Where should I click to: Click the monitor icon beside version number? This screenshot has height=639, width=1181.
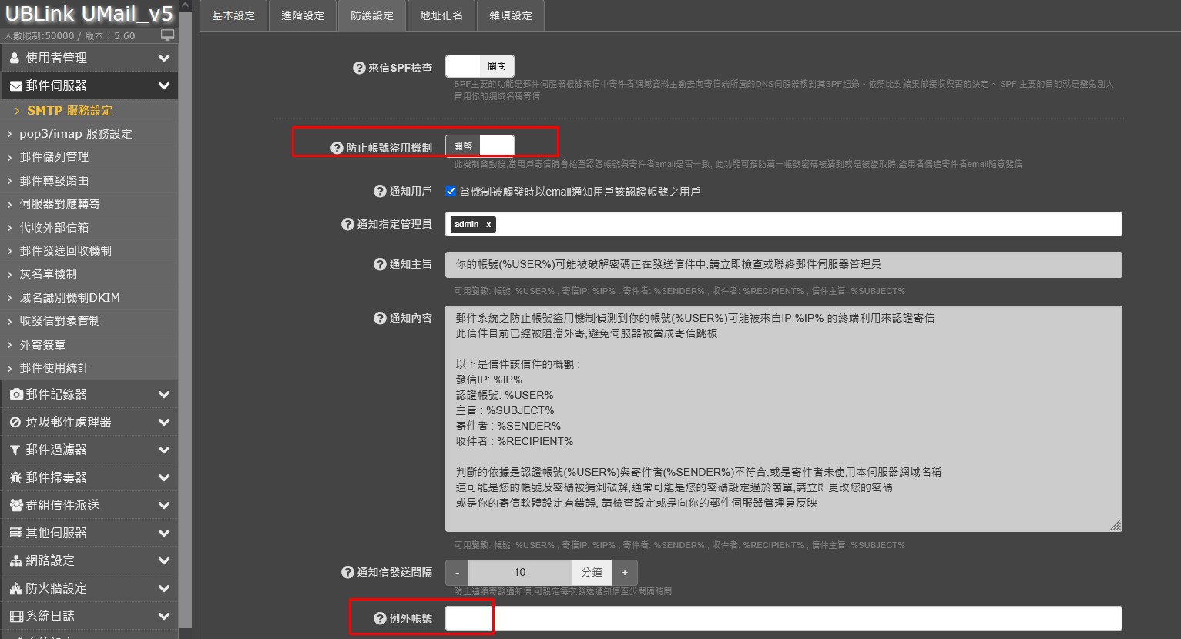coord(167,35)
